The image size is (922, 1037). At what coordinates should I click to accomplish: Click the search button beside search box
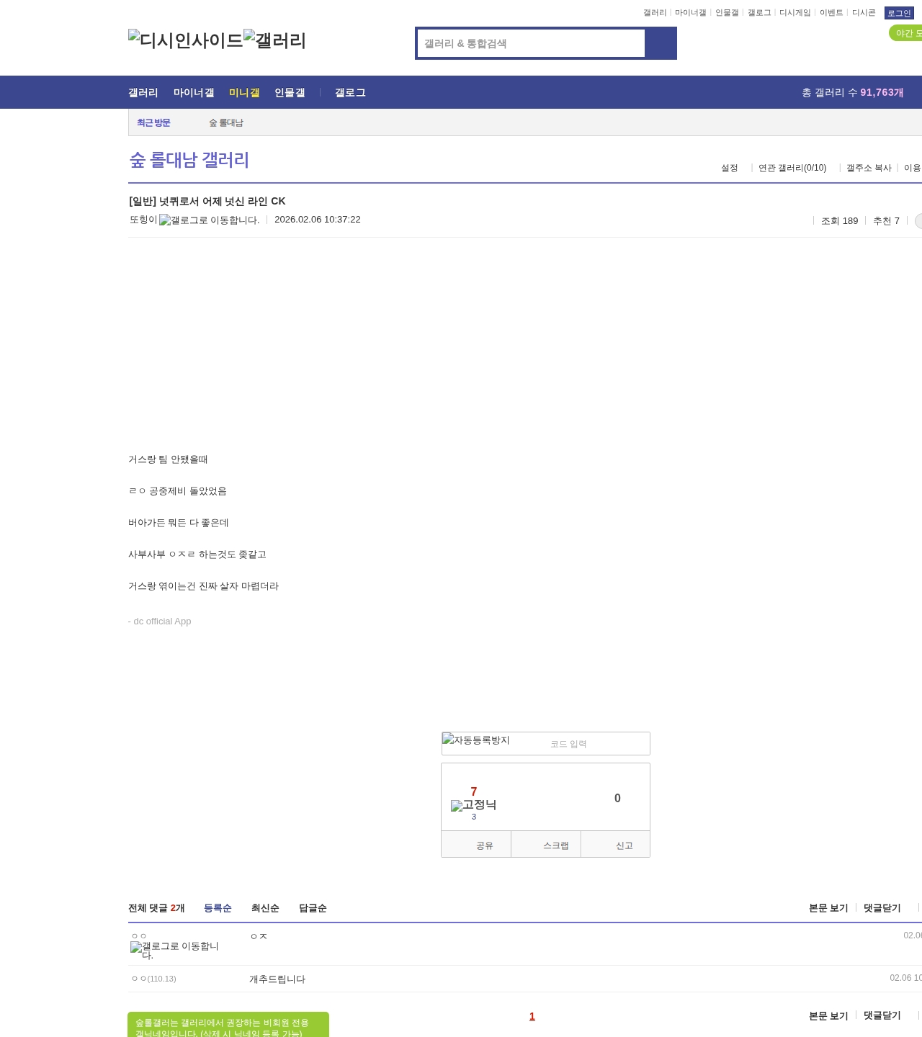point(661,43)
